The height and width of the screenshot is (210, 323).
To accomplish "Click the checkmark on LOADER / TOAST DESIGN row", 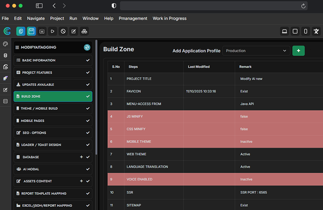I will tap(88, 145).
